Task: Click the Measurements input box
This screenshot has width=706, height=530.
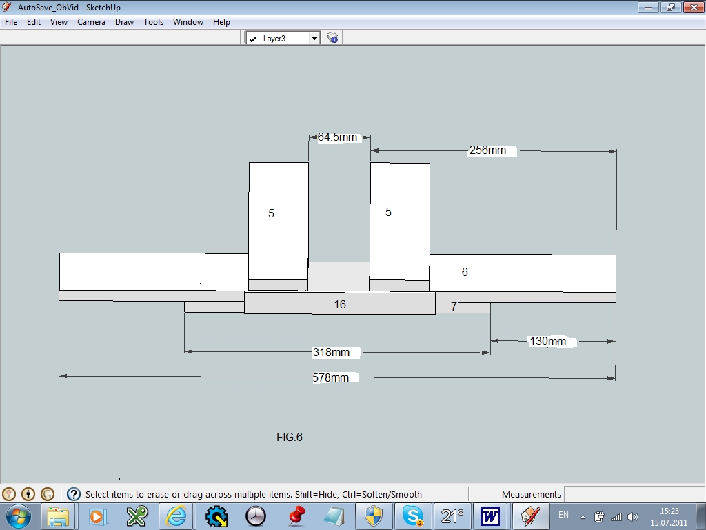Action: click(634, 494)
